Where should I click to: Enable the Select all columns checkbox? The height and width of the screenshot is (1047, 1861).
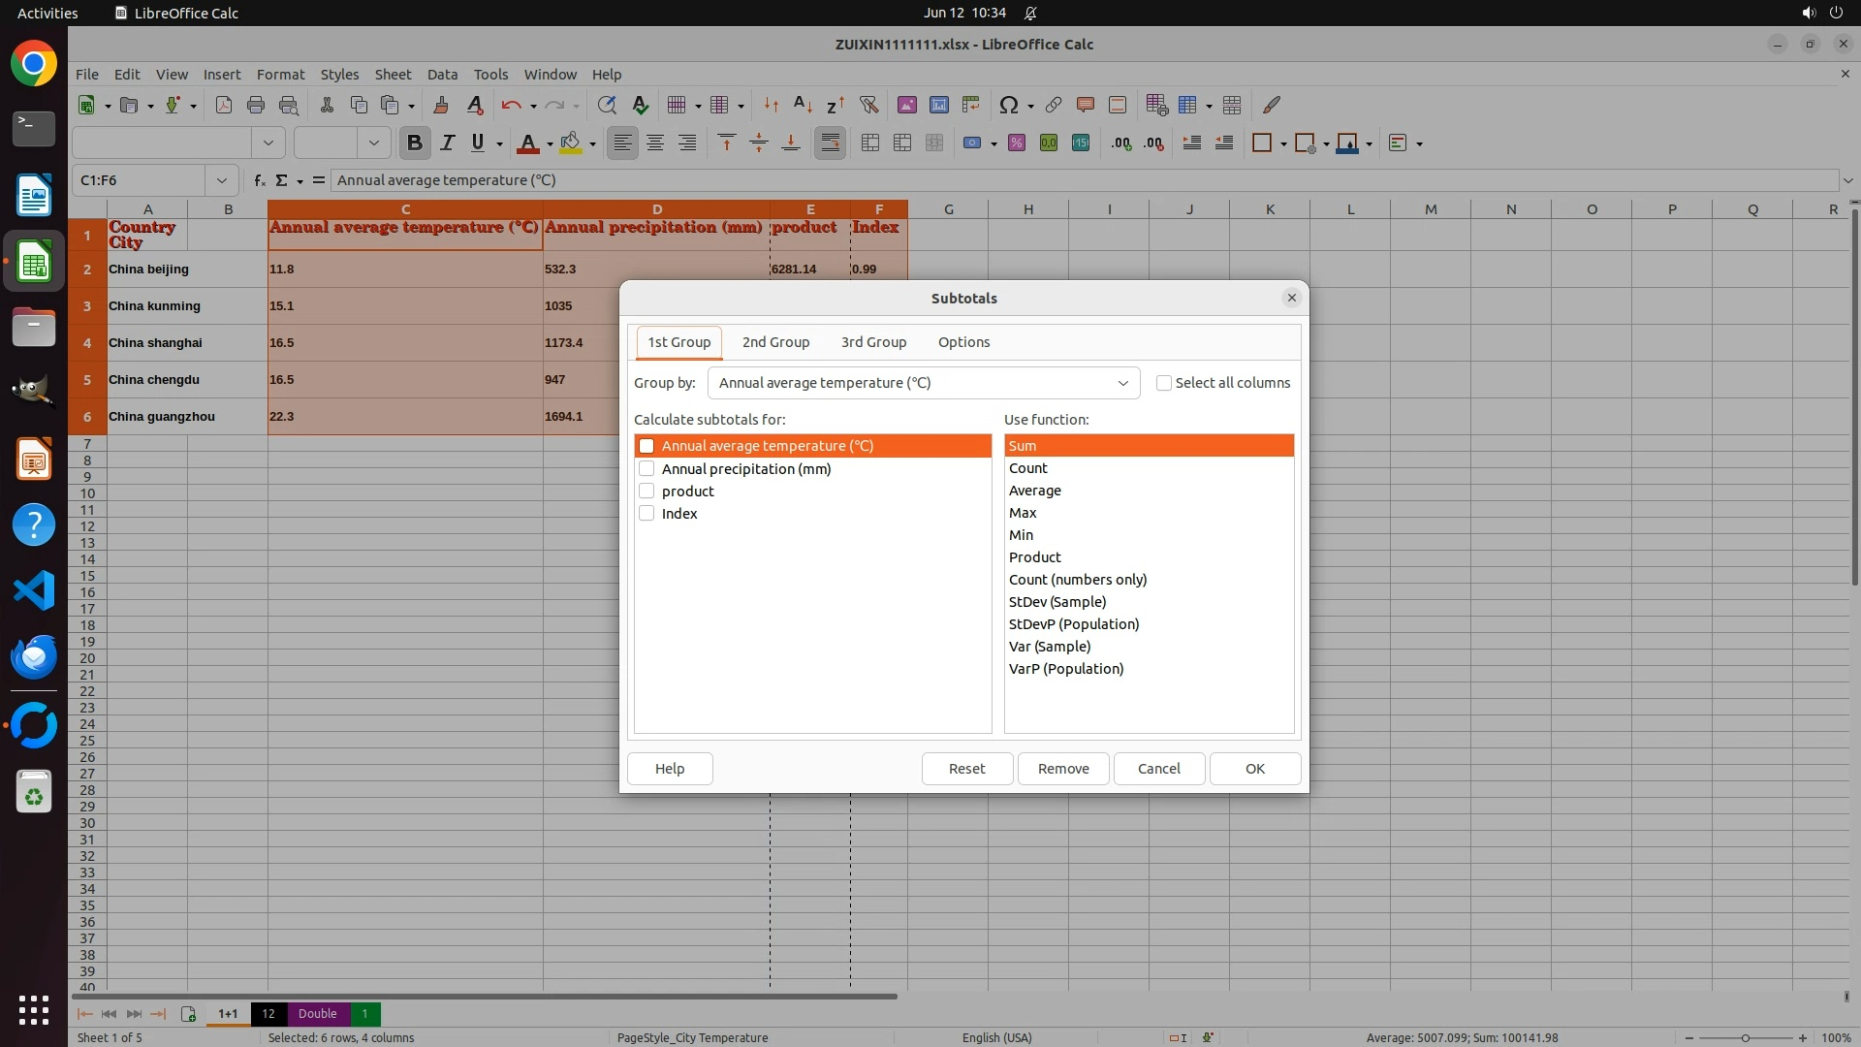click(1164, 383)
